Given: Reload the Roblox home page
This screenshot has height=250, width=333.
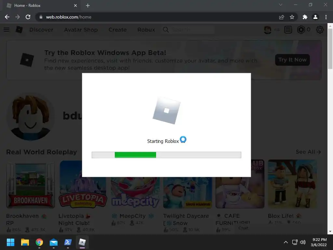Looking at the screenshot, I should 28,17.
